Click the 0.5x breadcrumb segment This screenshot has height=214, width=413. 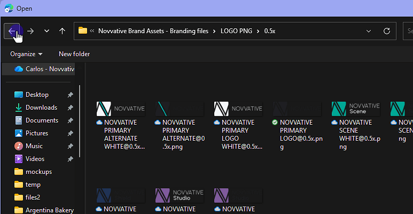(x=270, y=31)
